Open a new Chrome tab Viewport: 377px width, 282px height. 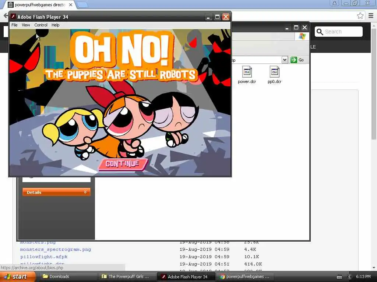pos(82,5)
